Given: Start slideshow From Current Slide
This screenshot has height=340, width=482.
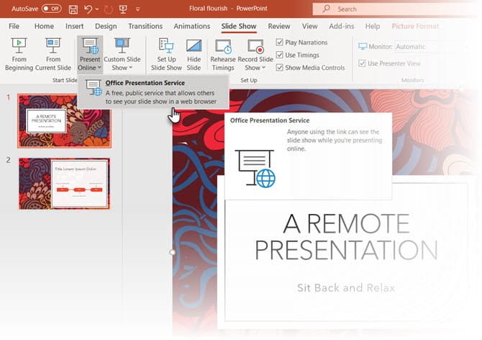Looking at the screenshot, I should 53,54.
